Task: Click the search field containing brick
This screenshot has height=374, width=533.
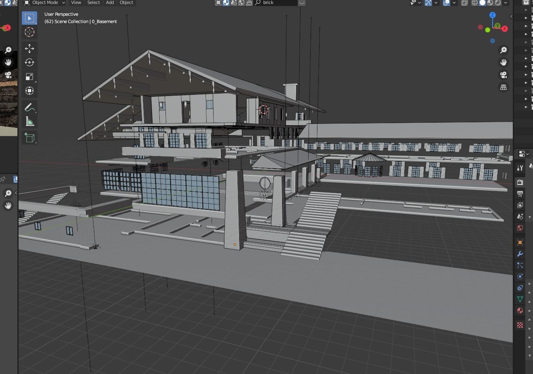Action: pyautogui.click(x=276, y=2)
